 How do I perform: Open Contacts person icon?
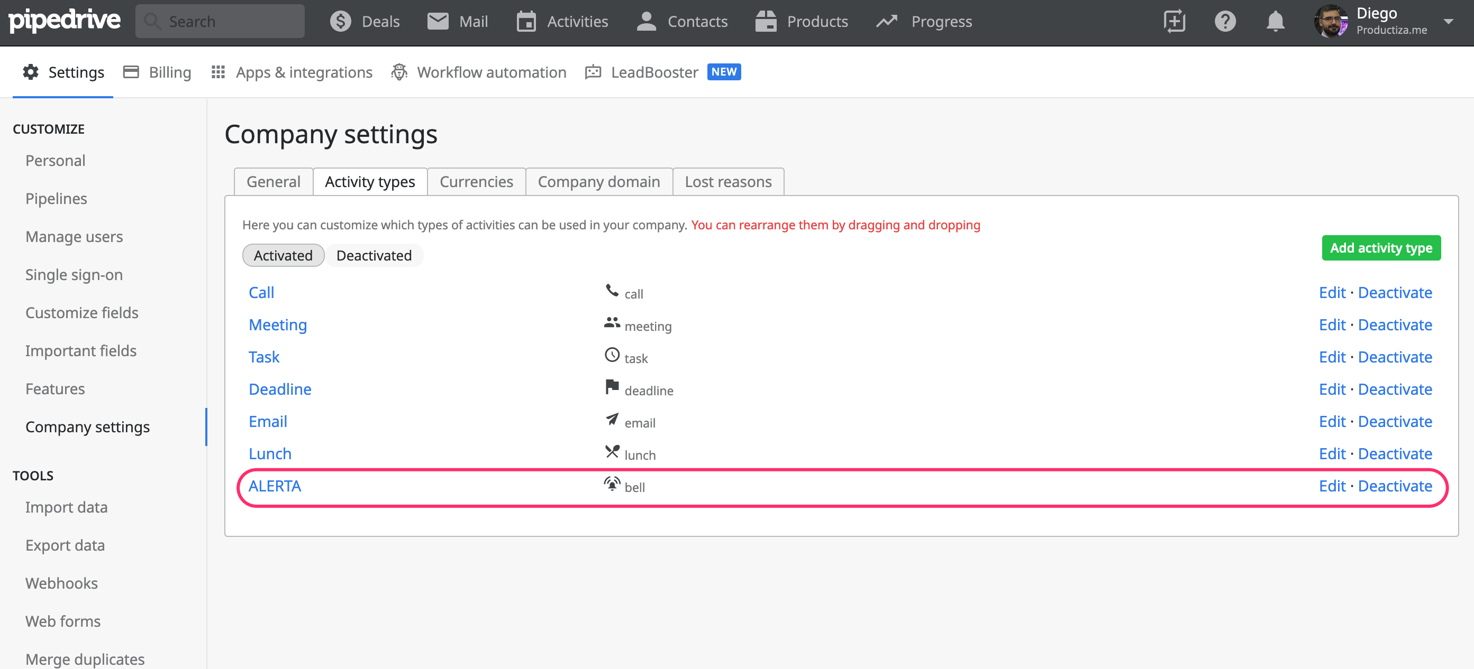pyautogui.click(x=647, y=22)
